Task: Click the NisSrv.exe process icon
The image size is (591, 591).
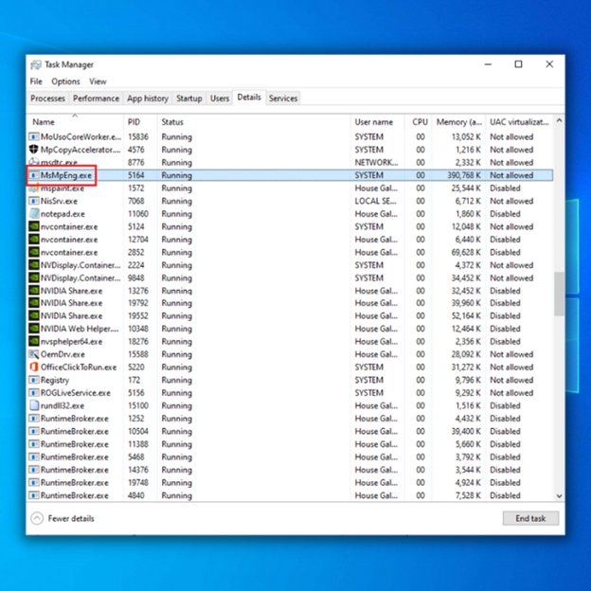Action: point(34,201)
